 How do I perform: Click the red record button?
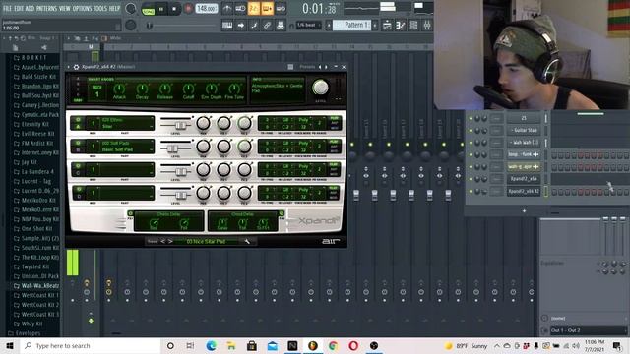click(188, 9)
